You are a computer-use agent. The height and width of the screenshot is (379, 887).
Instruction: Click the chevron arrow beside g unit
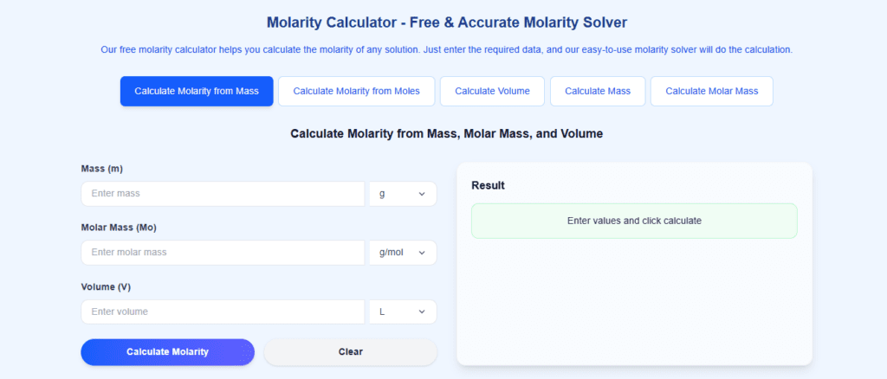[422, 194]
